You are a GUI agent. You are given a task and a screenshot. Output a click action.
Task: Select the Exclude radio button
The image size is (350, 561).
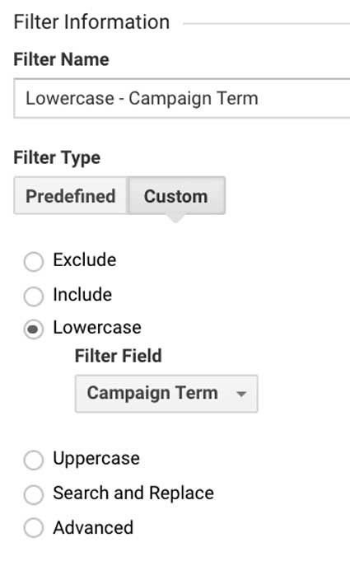[x=34, y=261]
